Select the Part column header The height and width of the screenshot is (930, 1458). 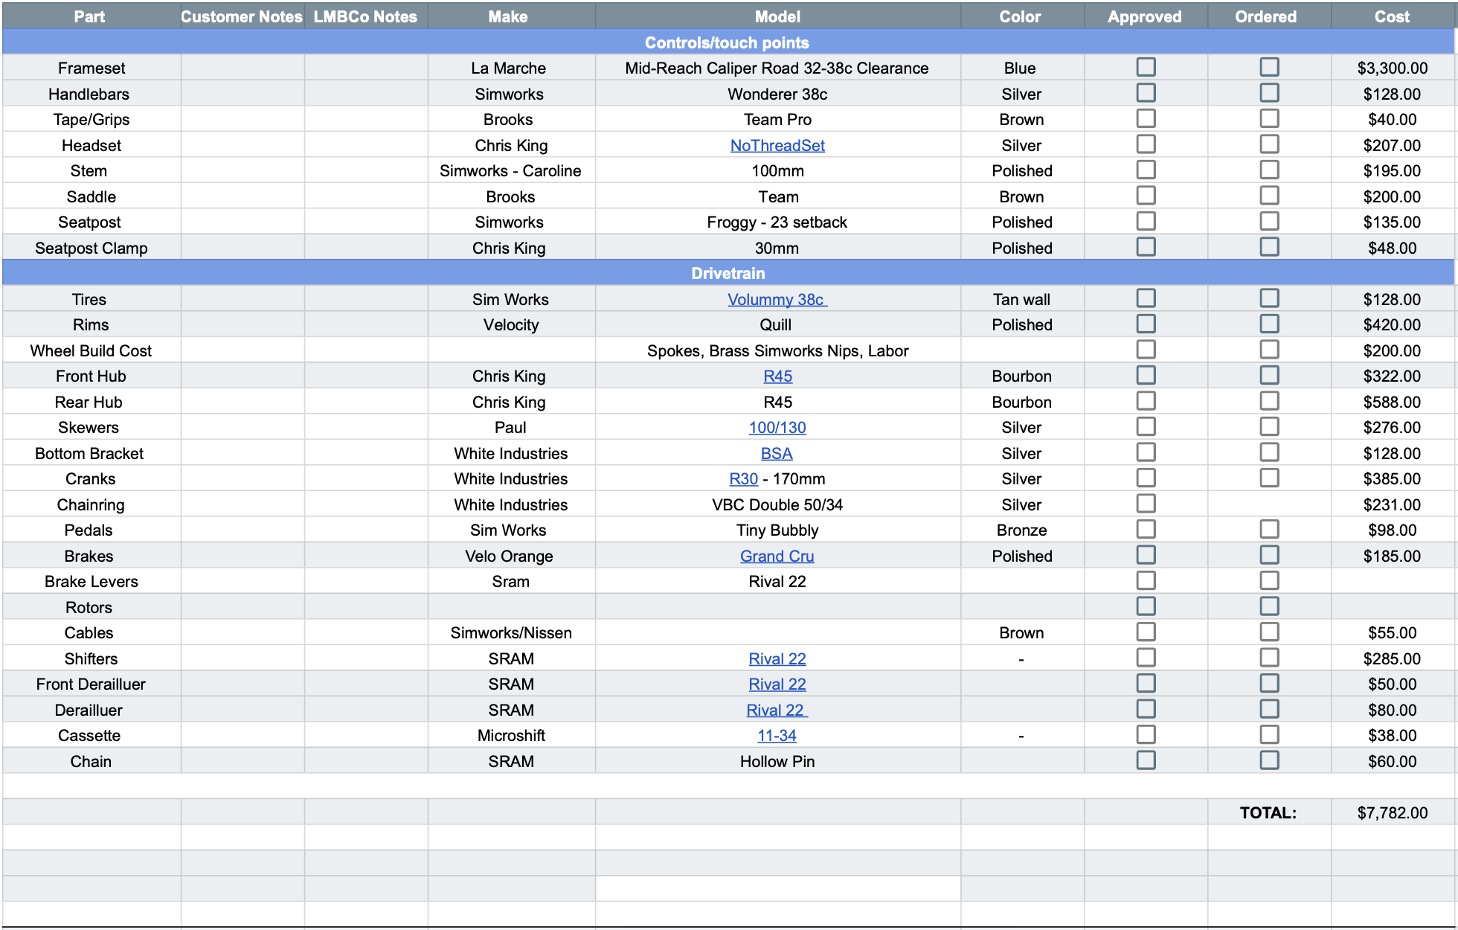[90, 16]
